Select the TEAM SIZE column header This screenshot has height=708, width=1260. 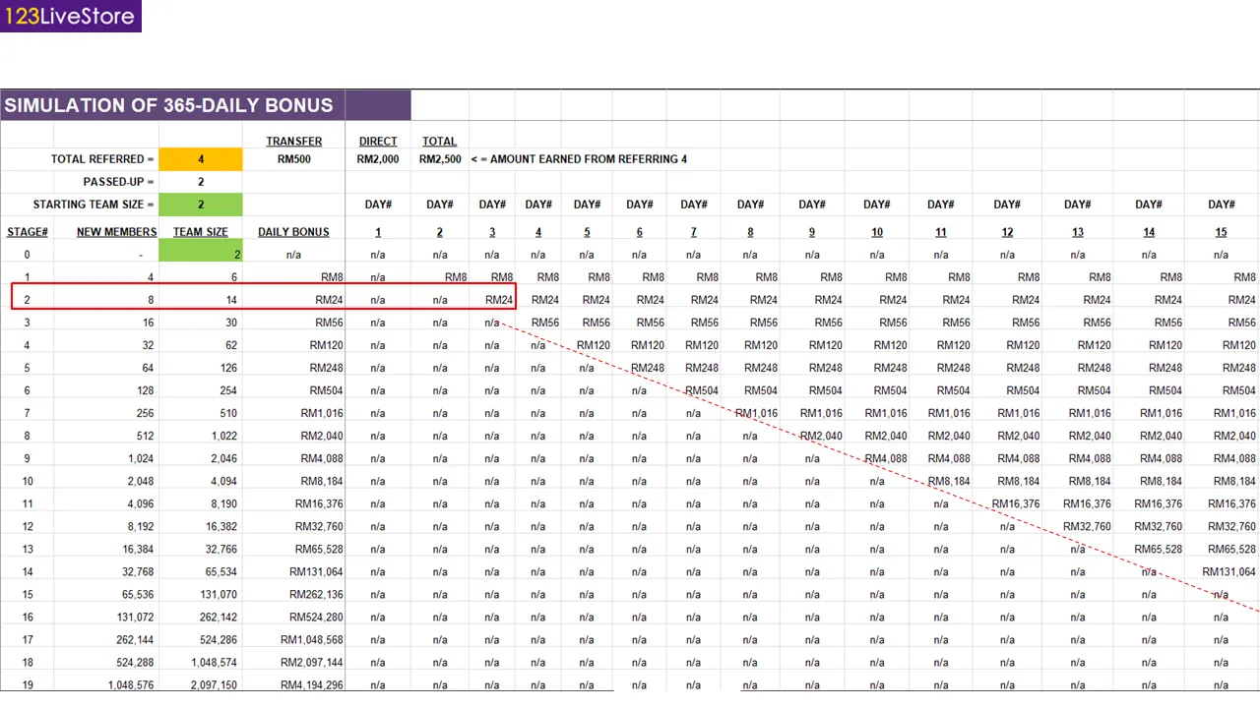pyautogui.click(x=200, y=232)
